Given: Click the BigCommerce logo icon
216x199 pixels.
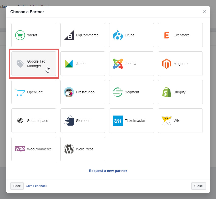Looking at the screenshot, I should (x=69, y=35).
